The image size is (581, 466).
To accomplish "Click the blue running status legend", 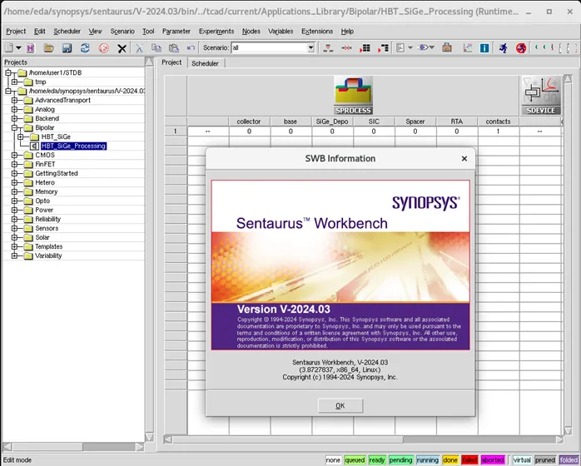I will tap(427, 460).
